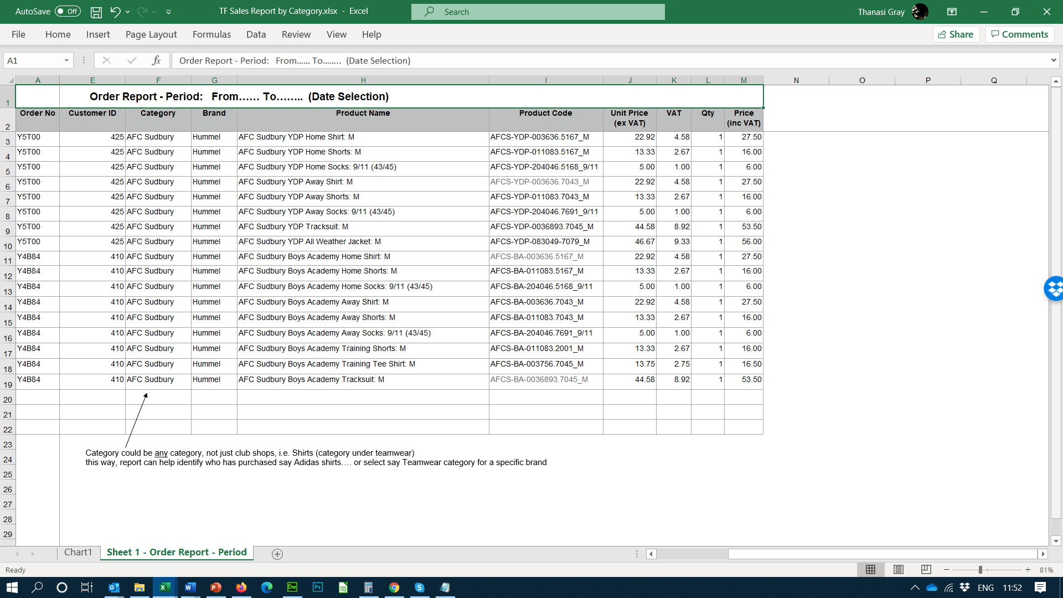Click the Share button
1063x598 pixels.
click(x=956, y=34)
